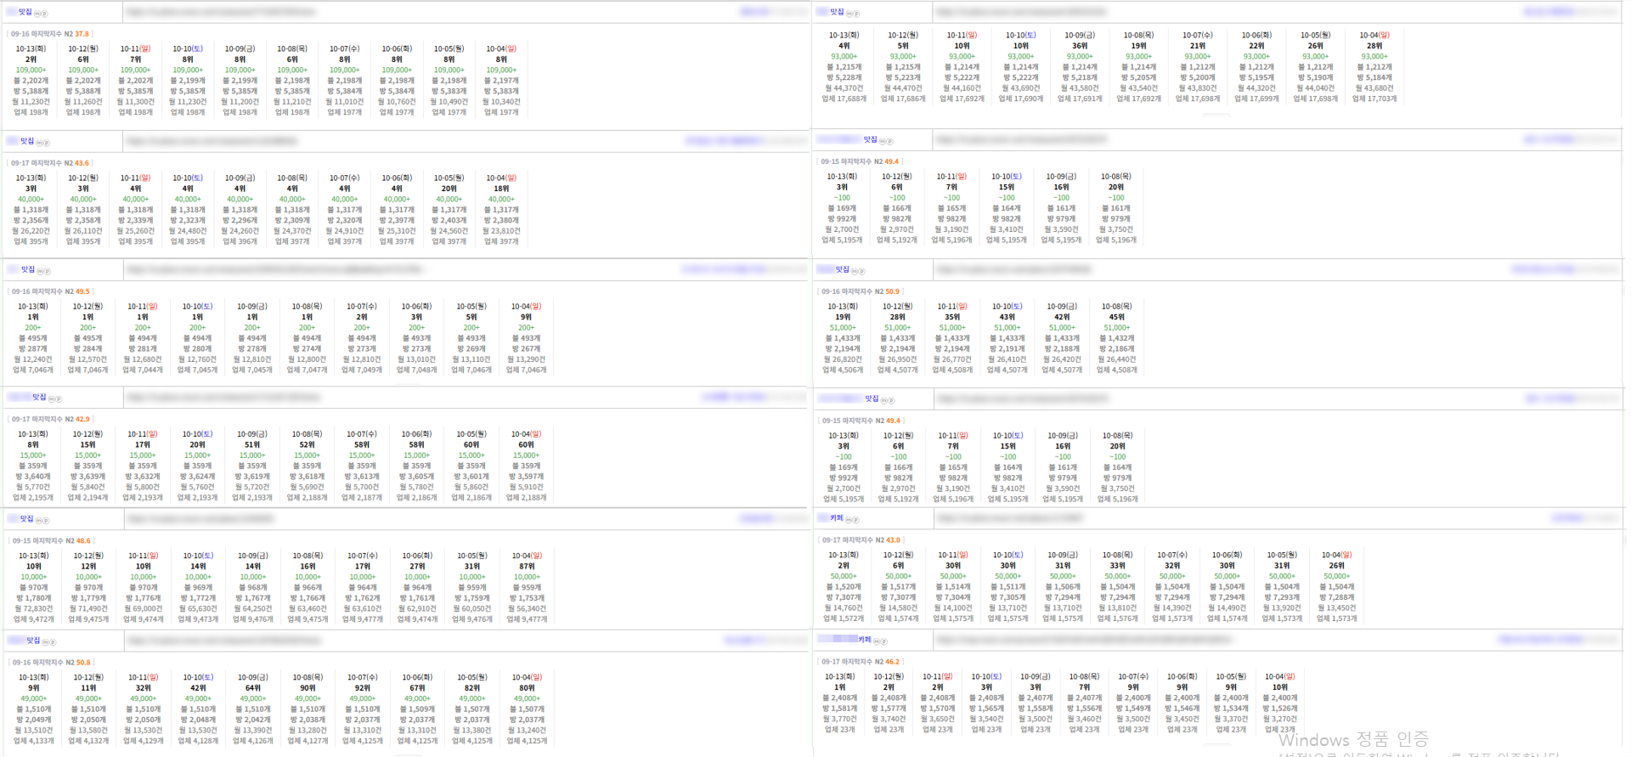Open the 카페 keyword above the N2 46.2 index
The image size is (1631, 757).
click(x=865, y=640)
